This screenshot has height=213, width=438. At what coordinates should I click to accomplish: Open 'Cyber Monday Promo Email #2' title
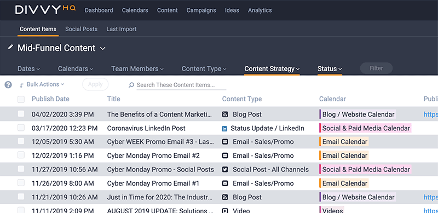click(x=153, y=156)
